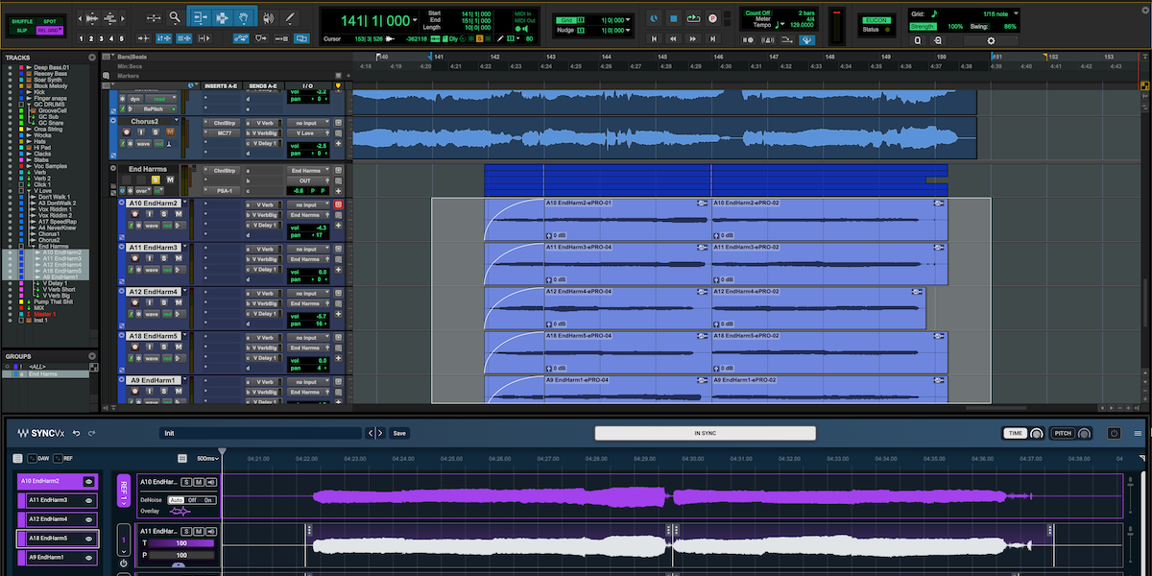The height and width of the screenshot is (576, 1152).
Task: Select the Grabber hand tool in the toolbar
Action: (x=245, y=17)
